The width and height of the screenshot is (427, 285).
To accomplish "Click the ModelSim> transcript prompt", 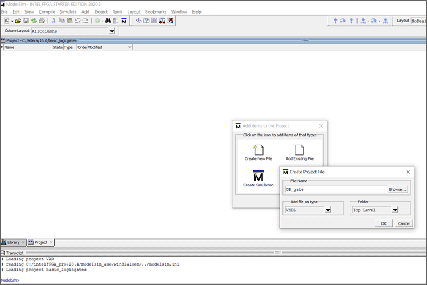I will point(10,280).
